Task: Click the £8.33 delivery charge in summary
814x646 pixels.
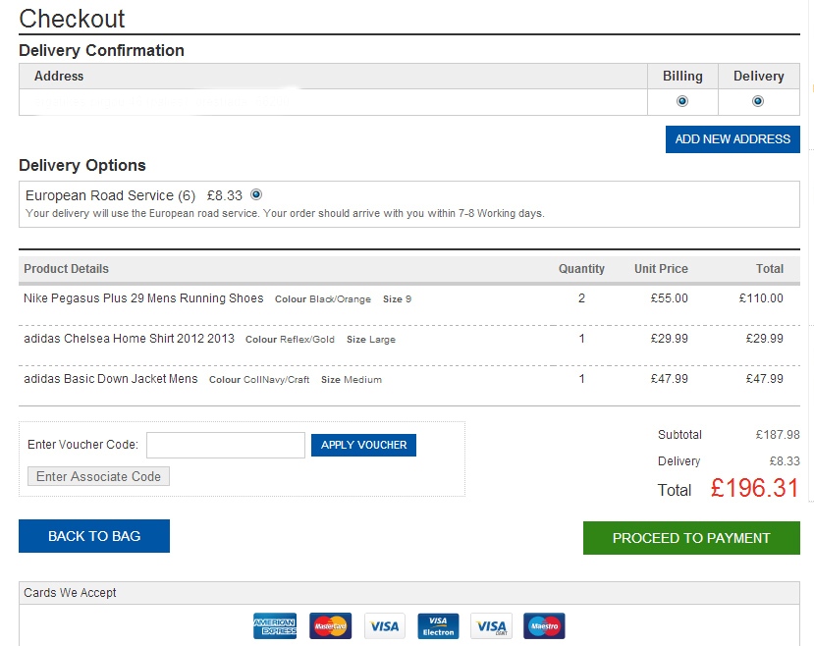Action: coord(785,461)
